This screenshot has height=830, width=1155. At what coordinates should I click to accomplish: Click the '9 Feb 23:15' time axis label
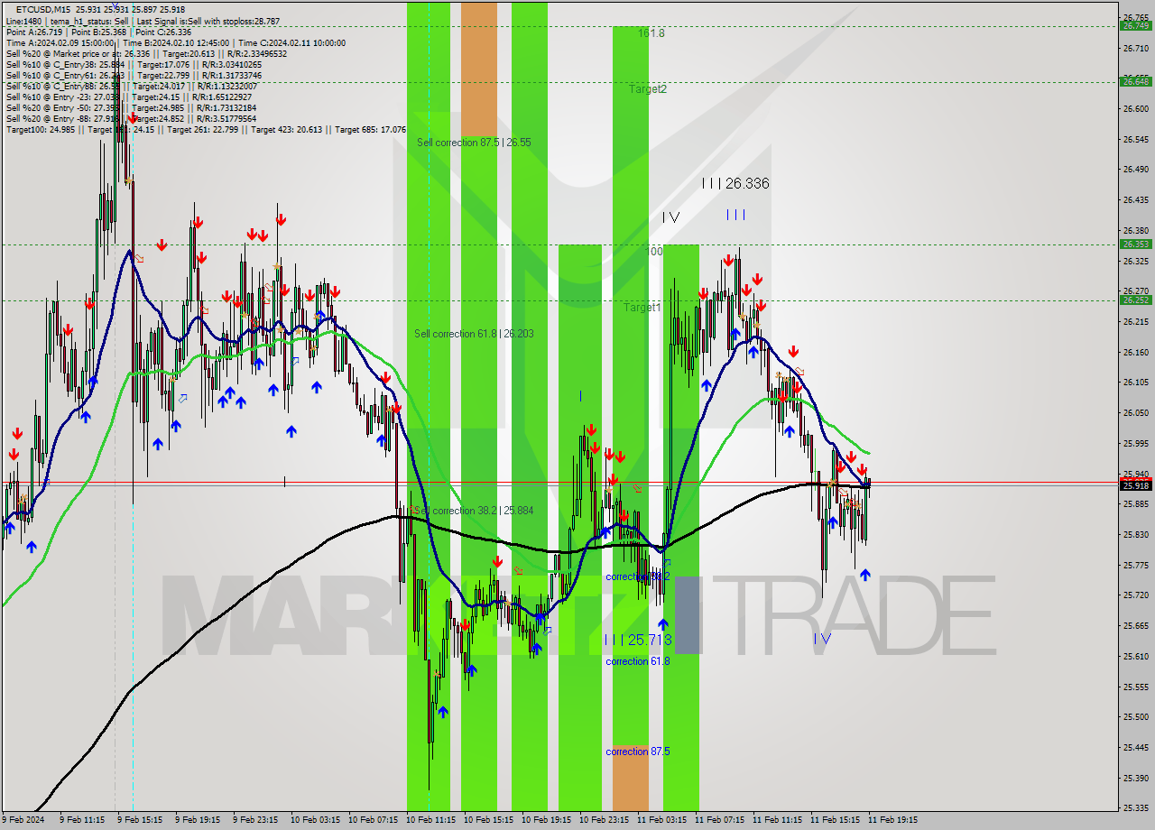(x=255, y=820)
